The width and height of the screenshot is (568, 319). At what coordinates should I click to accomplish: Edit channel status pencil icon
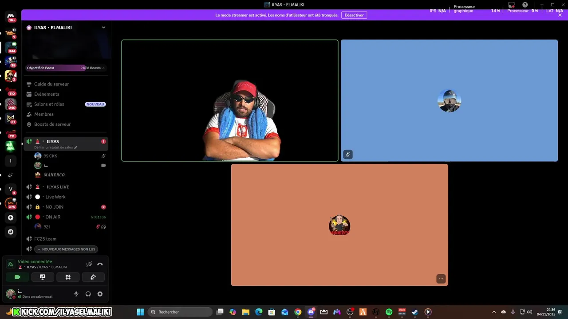76,148
